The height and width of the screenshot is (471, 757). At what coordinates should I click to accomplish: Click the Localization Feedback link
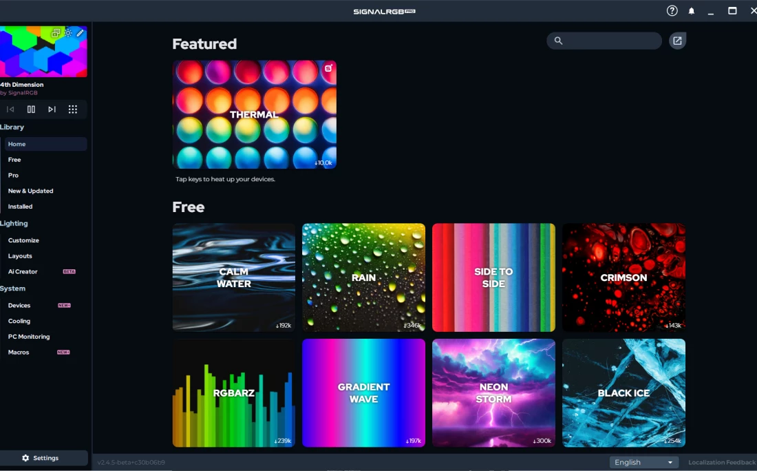(x=721, y=462)
